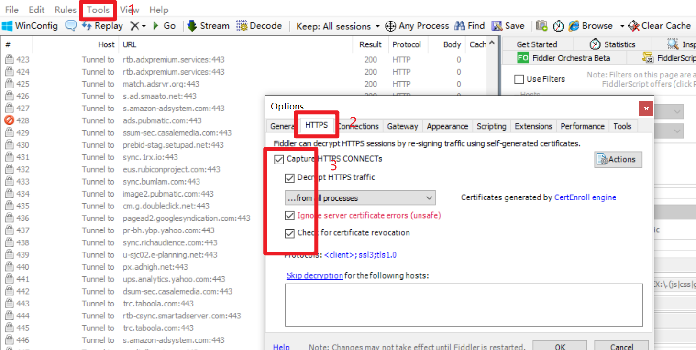Click the lock icon of session 423
This screenshot has width=696, height=350.
pyautogui.click(x=9, y=60)
